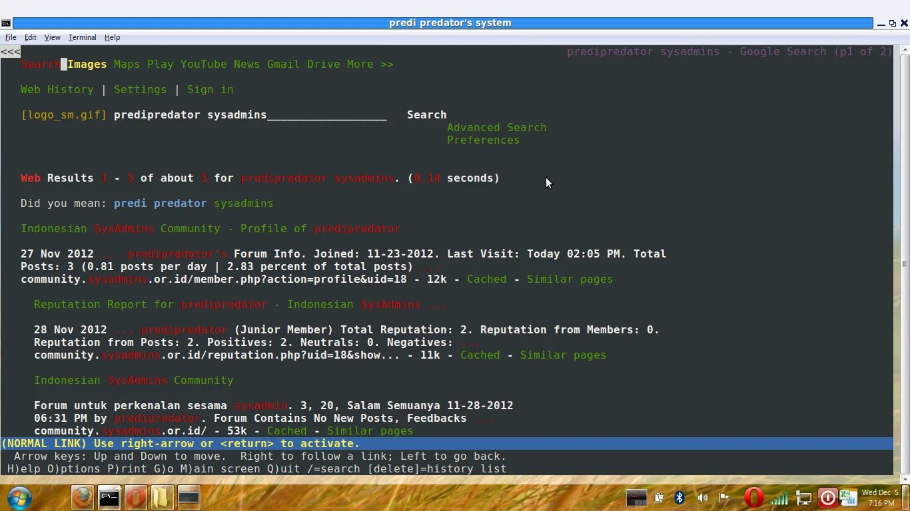Open the Terminal menu

coord(82,37)
